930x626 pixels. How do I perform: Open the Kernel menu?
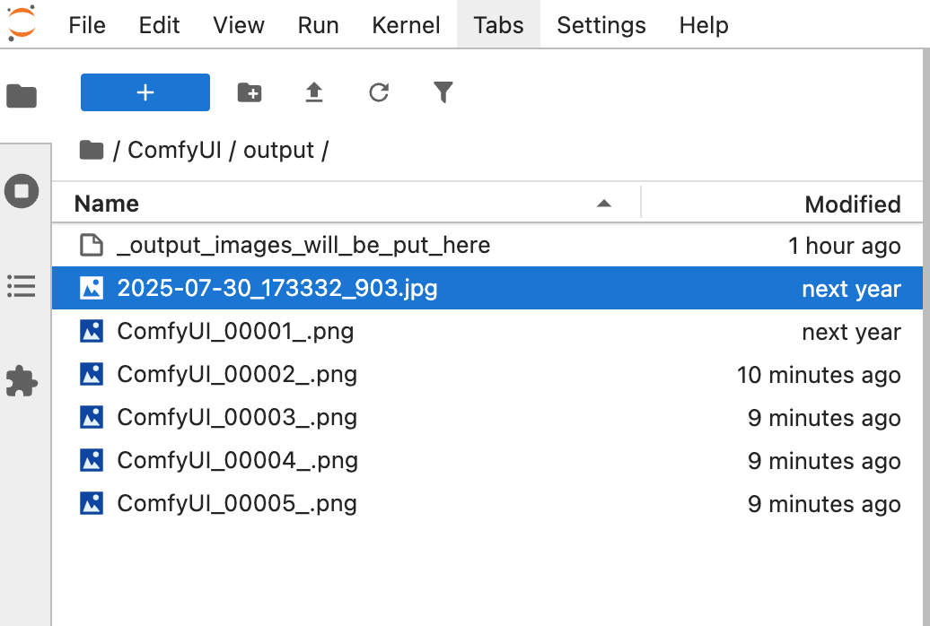point(406,25)
